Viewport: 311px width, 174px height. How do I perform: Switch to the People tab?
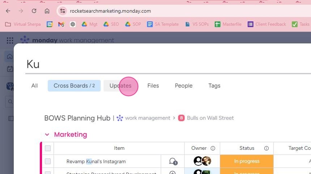184,86
